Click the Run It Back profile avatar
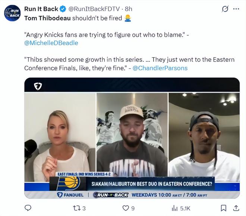The width and height of the screenshot is (246, 216). click(x=12, y=13)
